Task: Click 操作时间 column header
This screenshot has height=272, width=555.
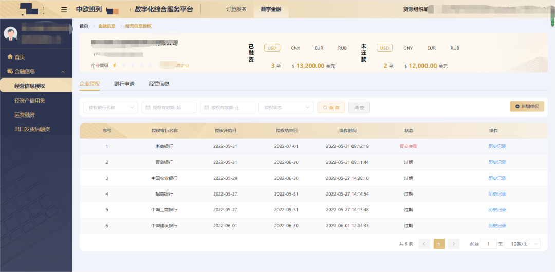Action: pos(347,131)
